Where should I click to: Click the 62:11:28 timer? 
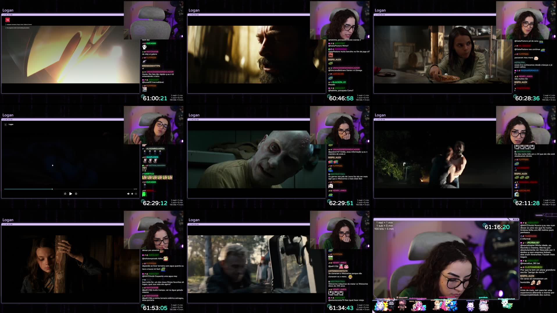coord(527,203)
